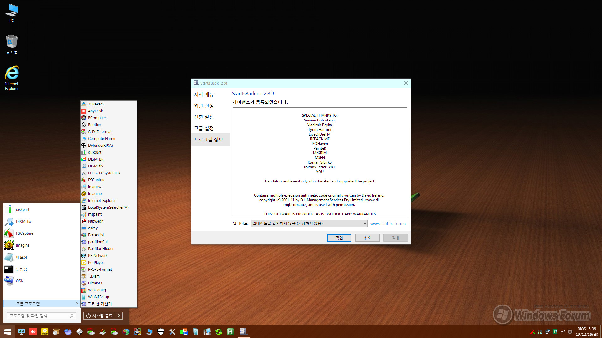The width and height of the screenshot is (602, 338).
Task: Open ComputerName in programs list
Action: (x=108, y=139)
